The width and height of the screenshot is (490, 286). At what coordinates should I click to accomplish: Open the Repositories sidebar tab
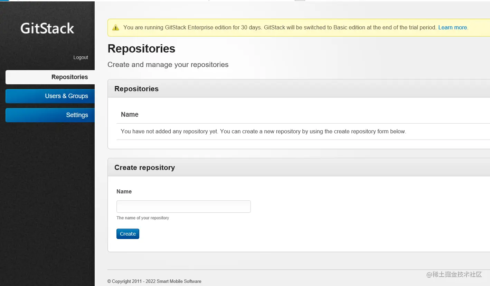(x=50, y=77)
